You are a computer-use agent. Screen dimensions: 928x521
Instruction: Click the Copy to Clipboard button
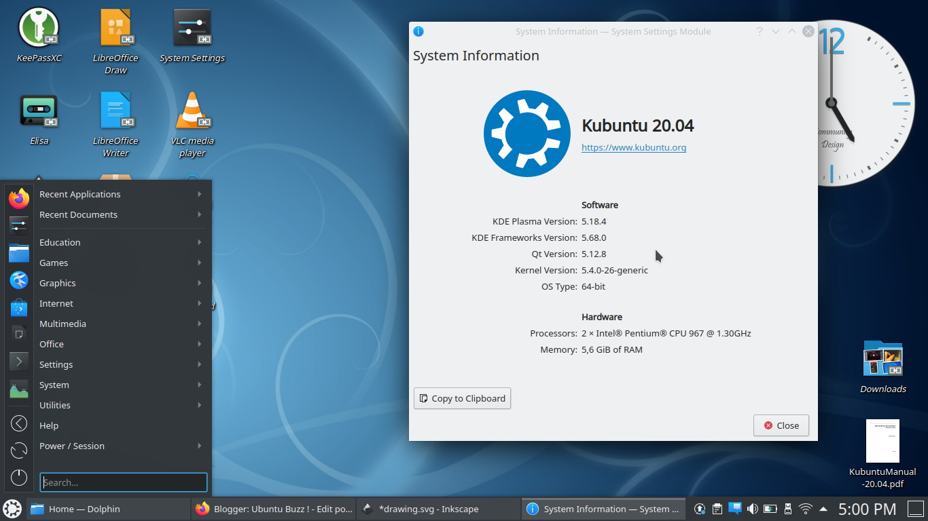pyautogui.click(x=462, y=398)
